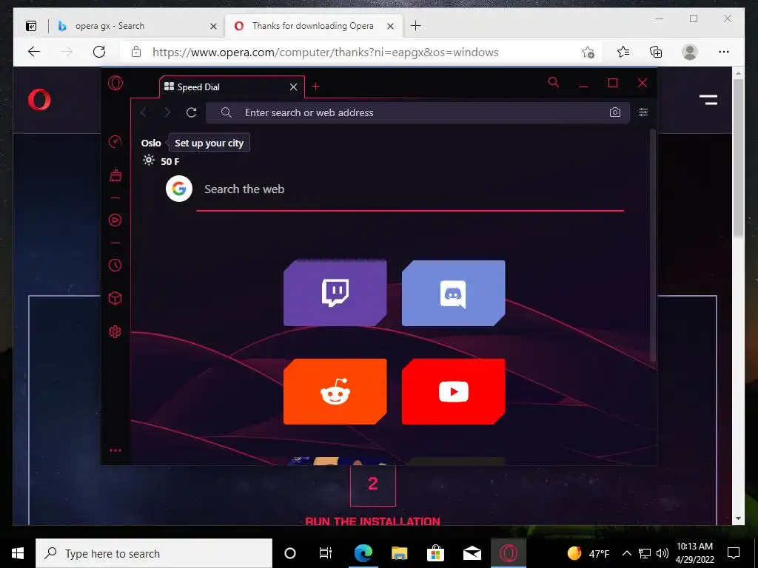Open the Windows Start menu
This screenshot has height=568, width=758.
coord(18,553)
